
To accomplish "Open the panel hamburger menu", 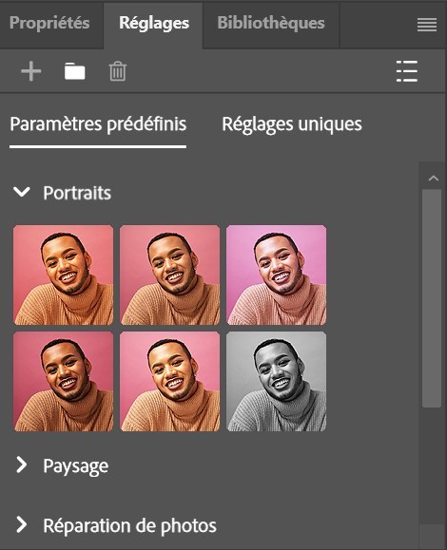I will [x=427, y=25].
